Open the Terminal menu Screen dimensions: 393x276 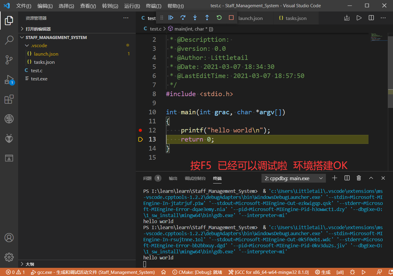tap(154, 6)
